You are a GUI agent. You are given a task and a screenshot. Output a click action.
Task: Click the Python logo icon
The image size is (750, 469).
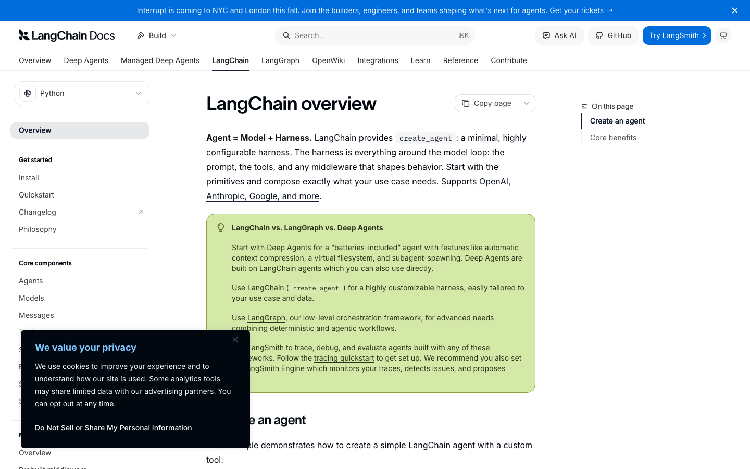pos(28,93)
